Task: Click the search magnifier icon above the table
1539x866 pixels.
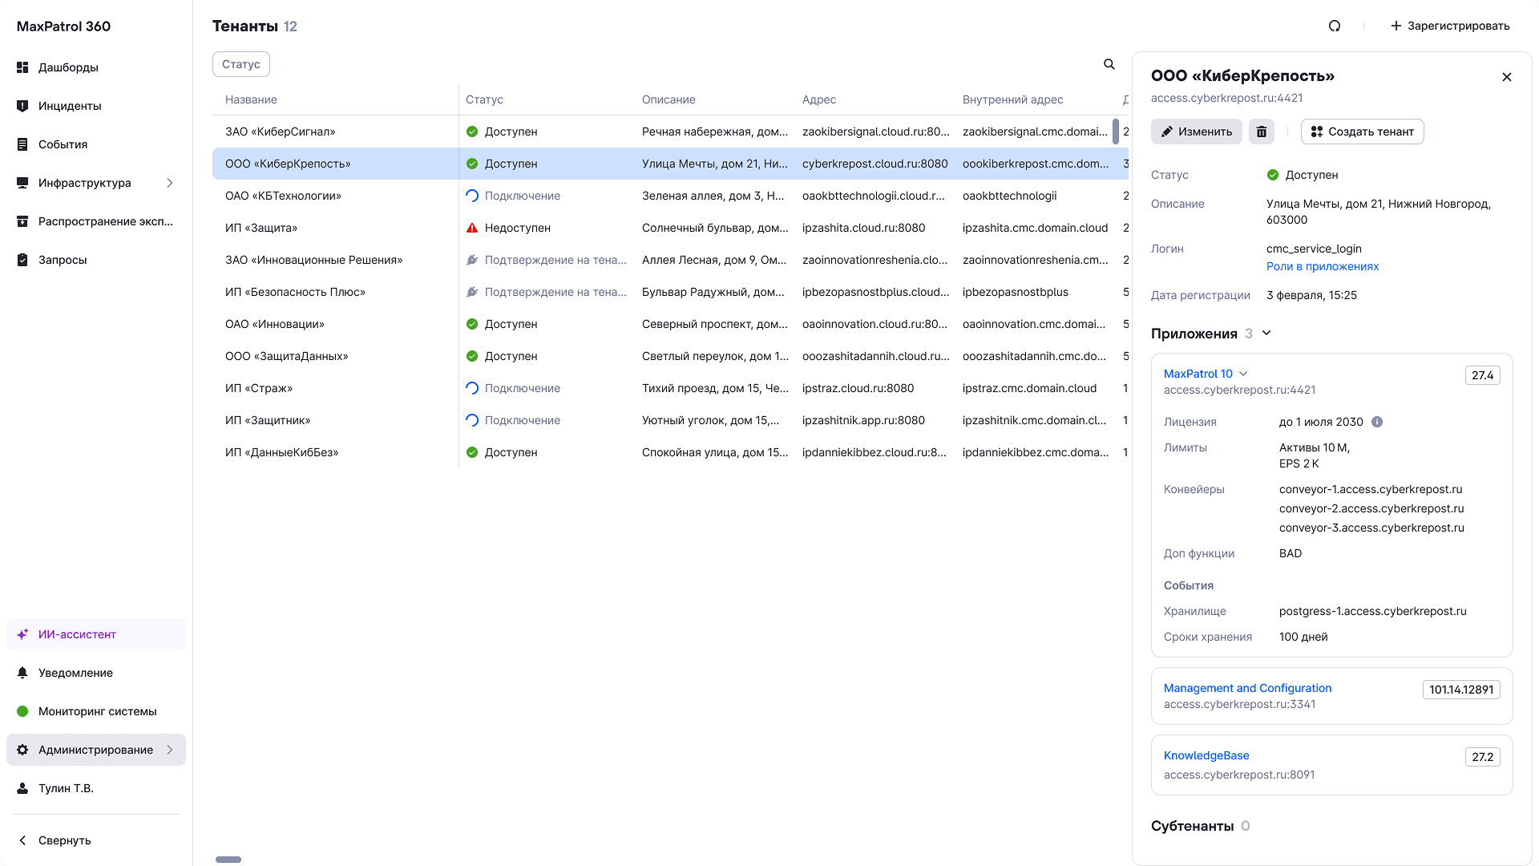Action: (x=1109, y=64)
